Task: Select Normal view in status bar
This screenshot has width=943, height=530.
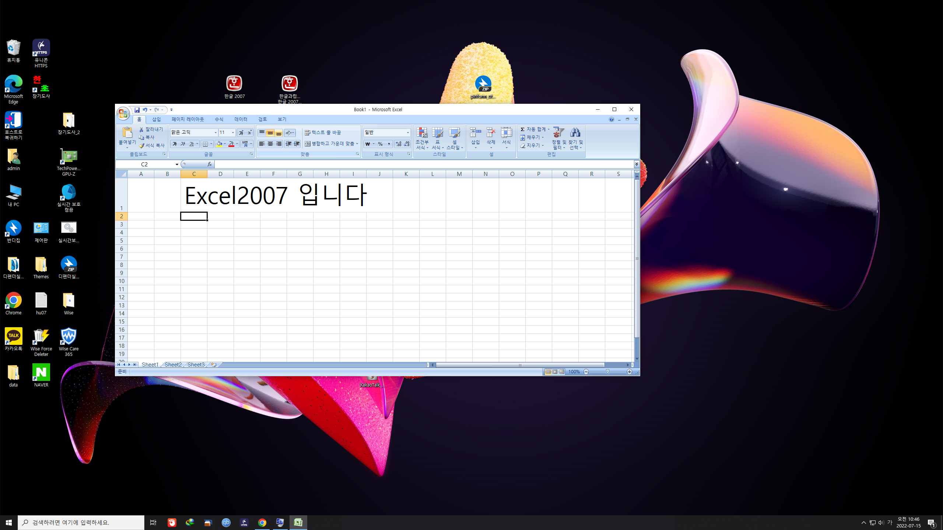Action: pyautogui.click(x=548, y=372)
